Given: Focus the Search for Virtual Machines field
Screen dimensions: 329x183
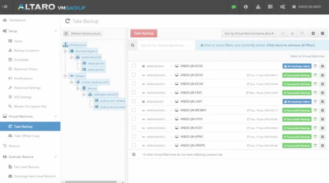Looking at the screenshot, I should click(166, 45).
